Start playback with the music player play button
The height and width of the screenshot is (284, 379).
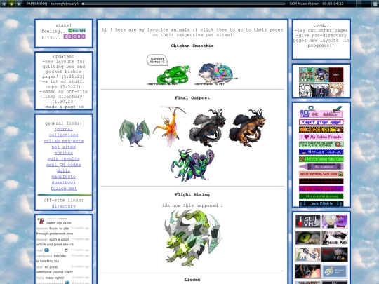[x=11, y=4]
